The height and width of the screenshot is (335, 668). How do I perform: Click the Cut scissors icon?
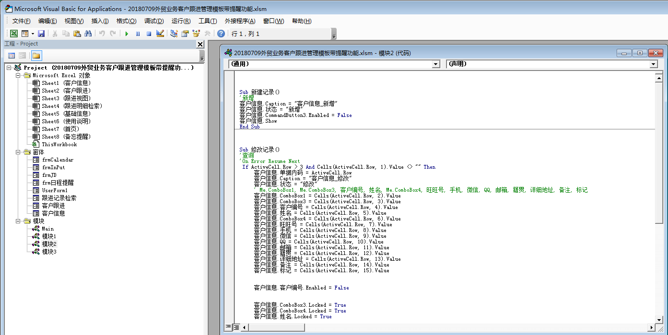55,34
